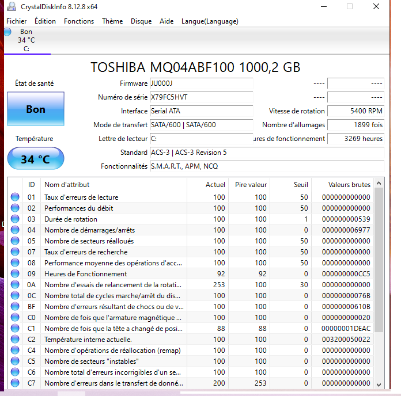The width and height of the screenshot is (401, 396).
Task: Select the row Nombre d'opérations de réallocation (remap)
Action: click(191, 351)
